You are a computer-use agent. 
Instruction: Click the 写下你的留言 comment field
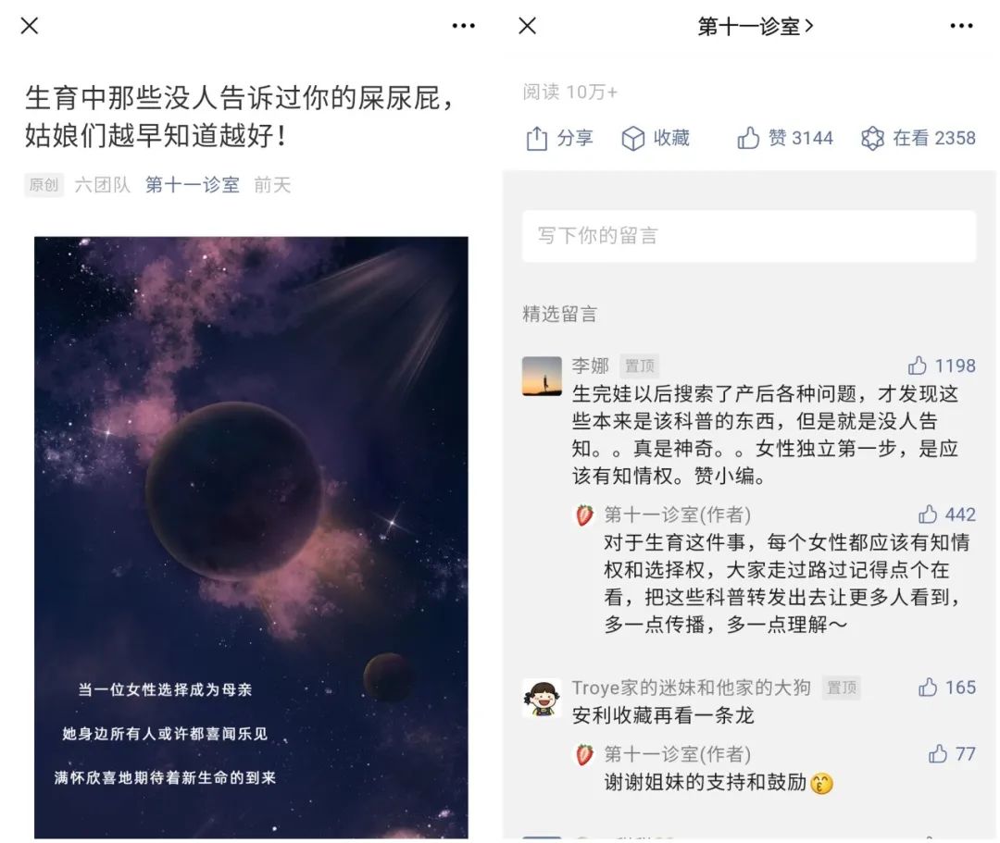click(749, 236)
